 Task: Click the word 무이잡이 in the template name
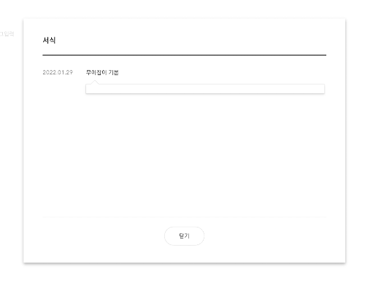(x=96, y=72)
